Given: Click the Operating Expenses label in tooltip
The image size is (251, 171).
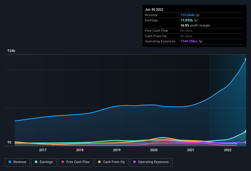Looking at the screenshot, I should coord(160,41).
